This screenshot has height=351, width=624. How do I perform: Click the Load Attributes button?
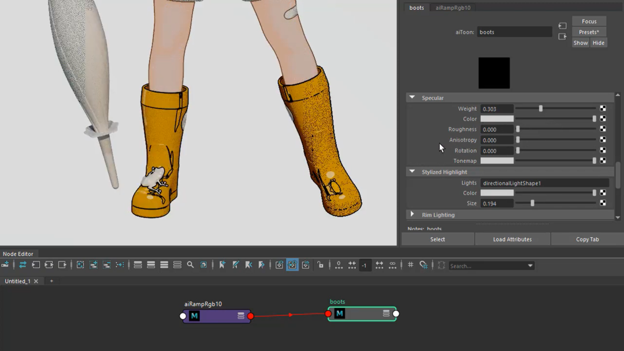tap(512, 239)
